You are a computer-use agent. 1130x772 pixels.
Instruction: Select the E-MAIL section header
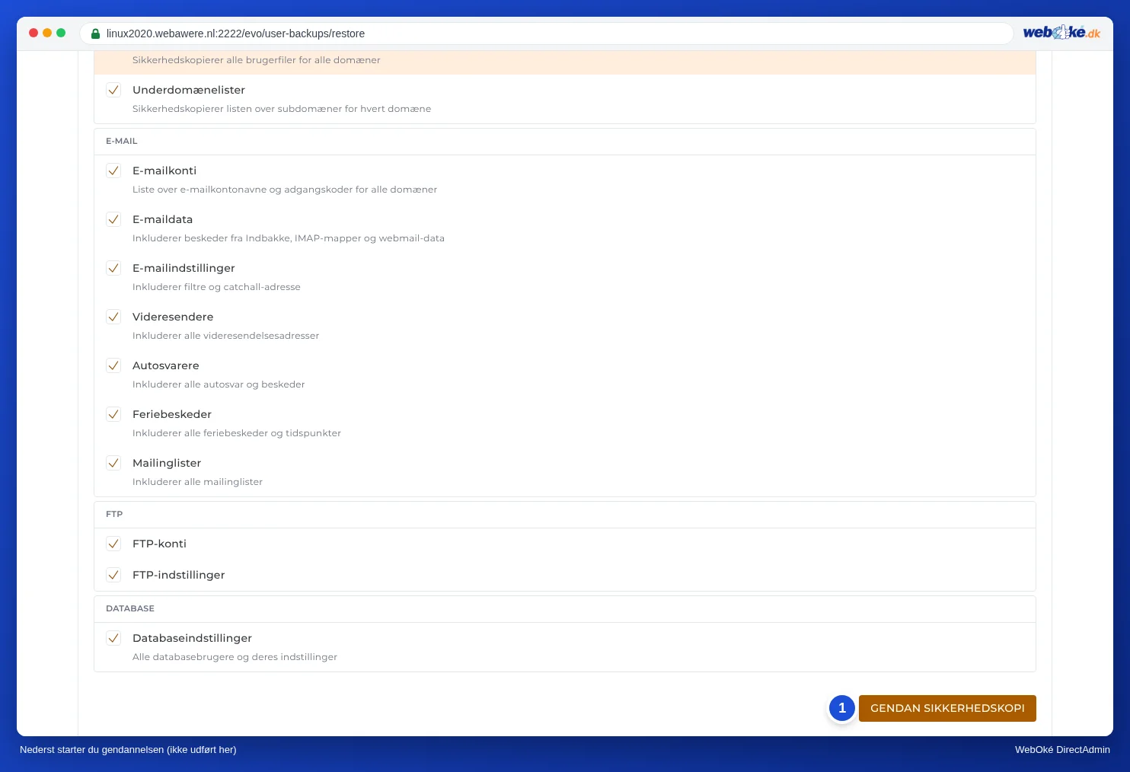[x=122, y=141]
